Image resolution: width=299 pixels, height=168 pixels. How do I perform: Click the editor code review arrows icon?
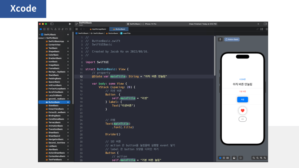[258, 29]
